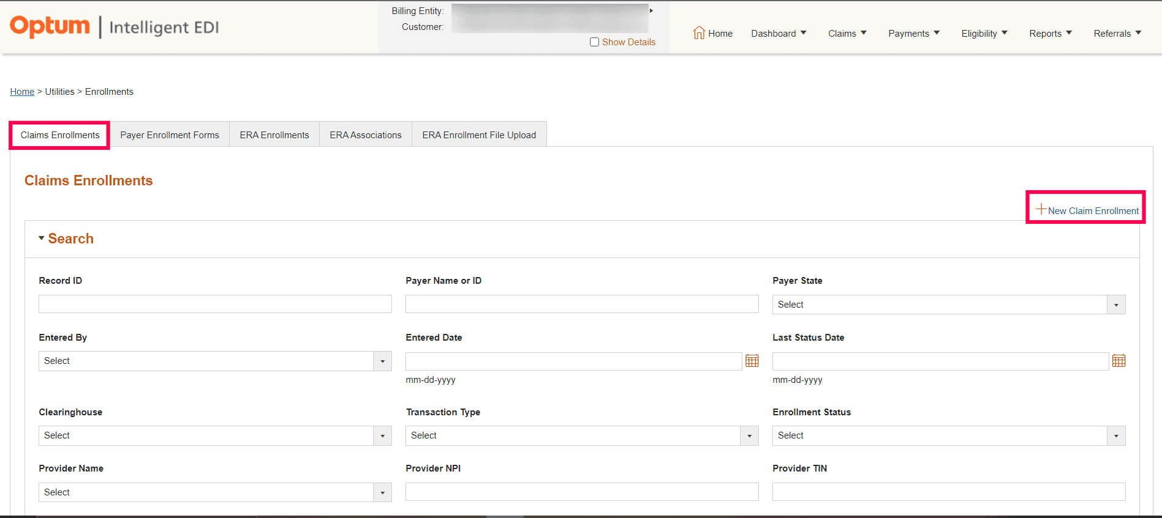
Task: Click the plus icon for New Claim Enrollment
Action: [x=1041, y=209]
